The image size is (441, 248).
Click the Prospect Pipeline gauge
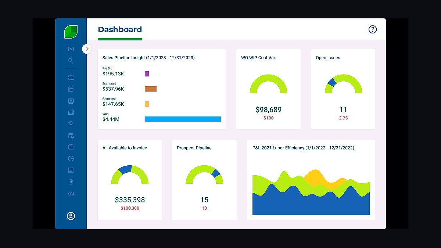[204, 175]
